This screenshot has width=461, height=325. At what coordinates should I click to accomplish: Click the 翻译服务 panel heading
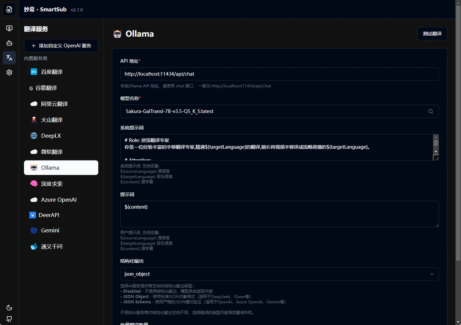(x=36, y=29)
